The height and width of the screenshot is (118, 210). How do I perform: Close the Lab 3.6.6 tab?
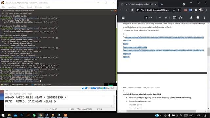click(x=156, y=4)
